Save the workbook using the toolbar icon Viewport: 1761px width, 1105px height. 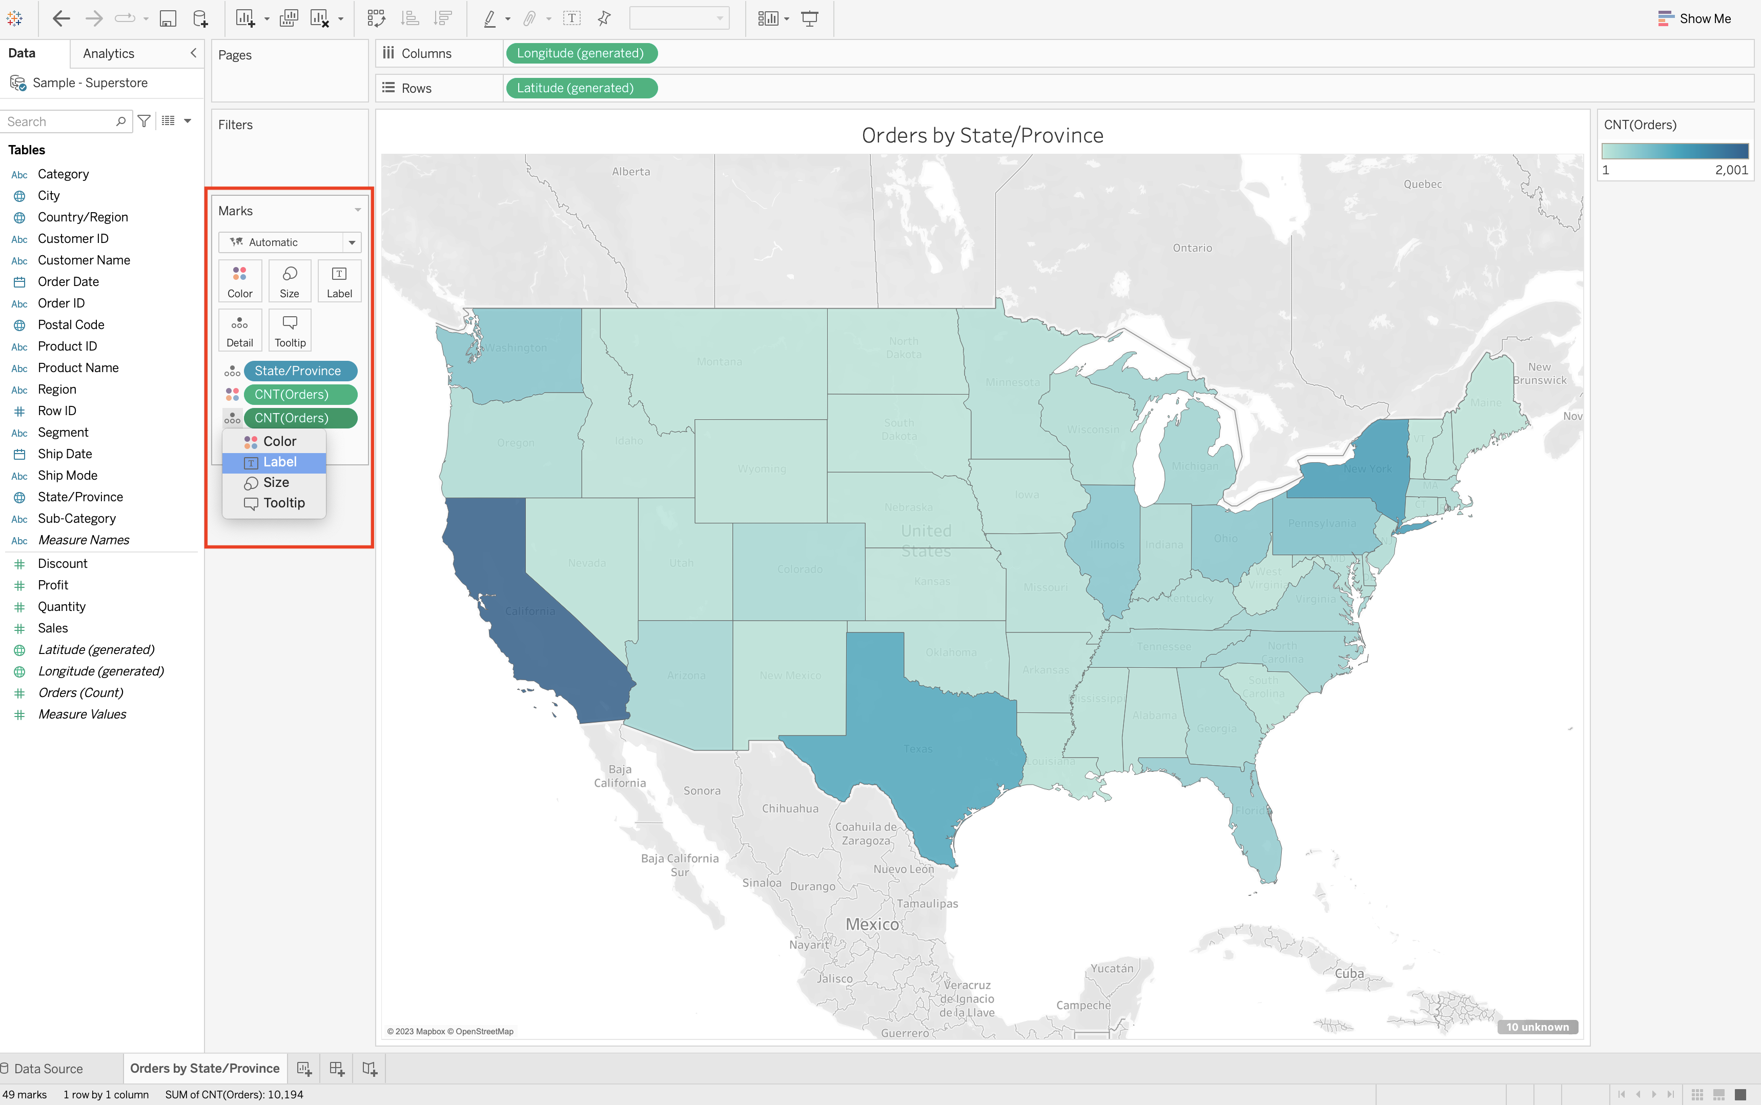point(167,18)
